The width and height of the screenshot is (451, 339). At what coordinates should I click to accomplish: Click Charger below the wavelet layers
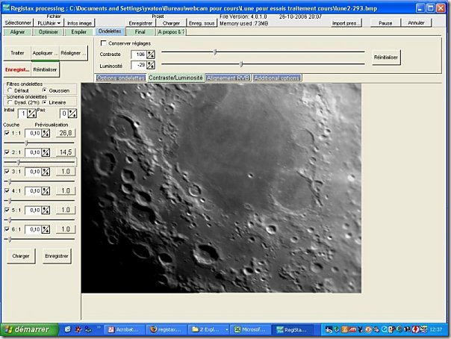[21, 256]
